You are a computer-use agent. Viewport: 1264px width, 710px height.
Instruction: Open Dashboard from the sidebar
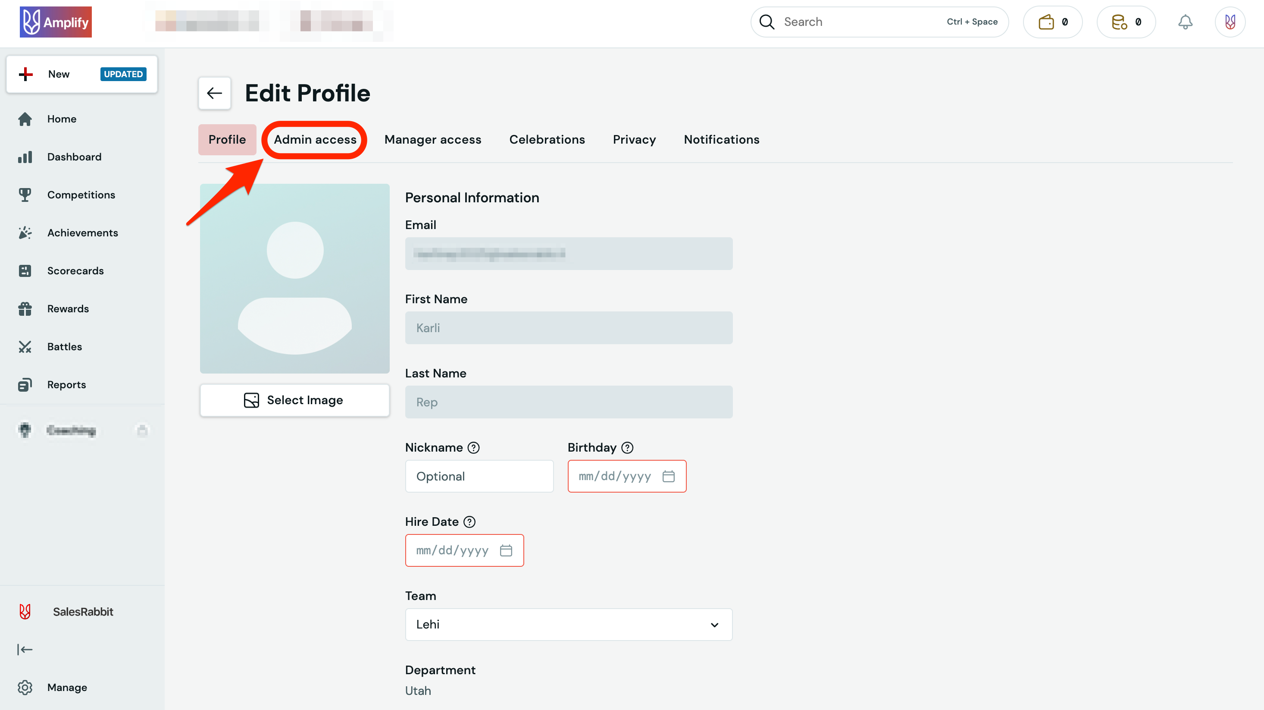[74, 157]
